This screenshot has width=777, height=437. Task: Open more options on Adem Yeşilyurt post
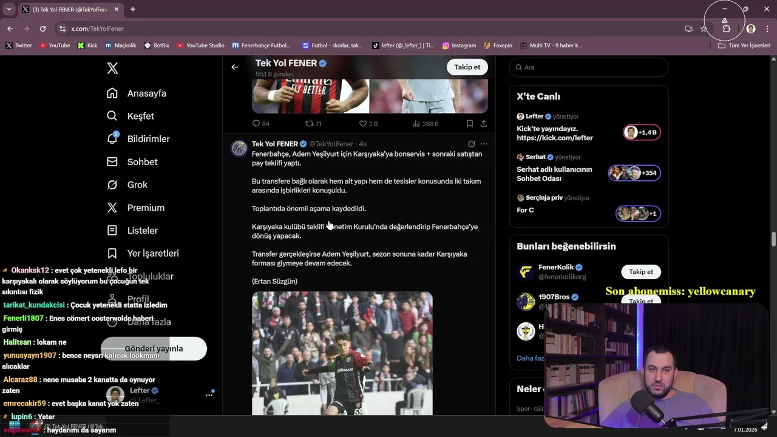click(x=484, y=144)
